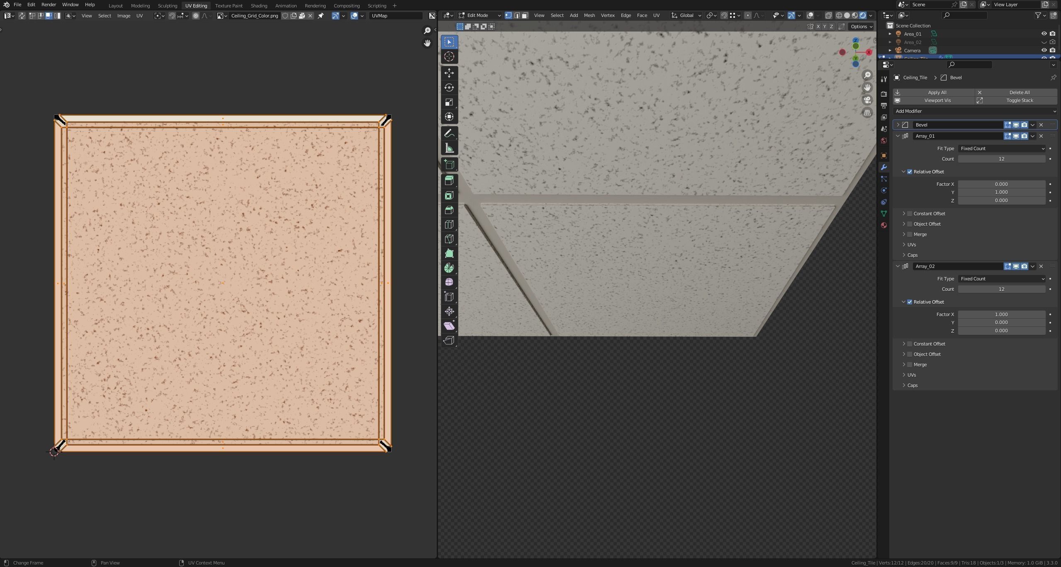Toggle Relative Offset checkbox in Array_02
The image size is (1061, 567).
tap(910, 302)
